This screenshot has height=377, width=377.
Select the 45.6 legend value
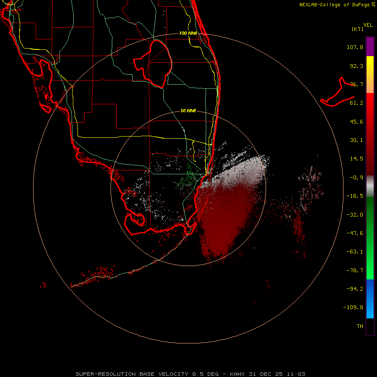(356, 121)
